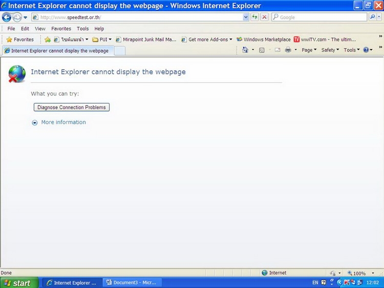The image size is (384, 288).
Task: Open Mirapoint Junk Mail Ma... favorite
Action: [146, 39]
